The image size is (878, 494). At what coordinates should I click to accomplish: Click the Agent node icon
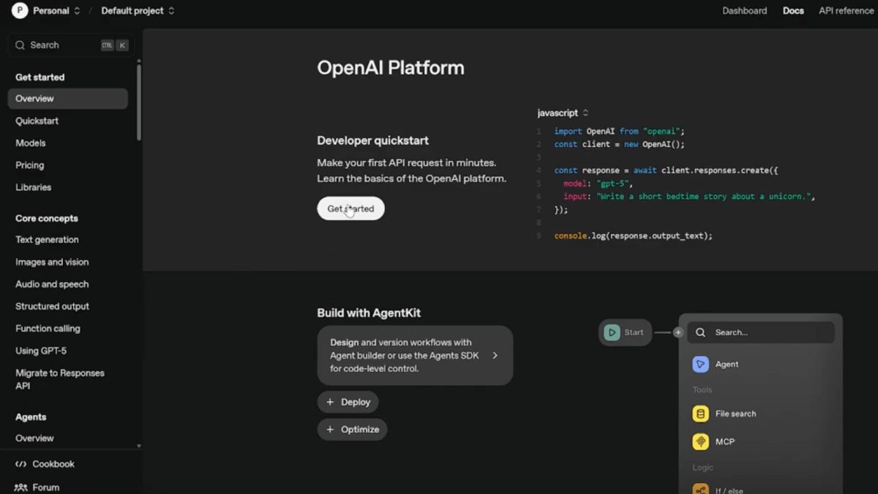pyautogui.click(x=700, y=364)
